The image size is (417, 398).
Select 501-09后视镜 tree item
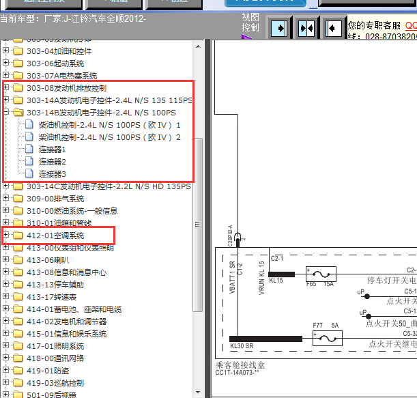[52, 395]
